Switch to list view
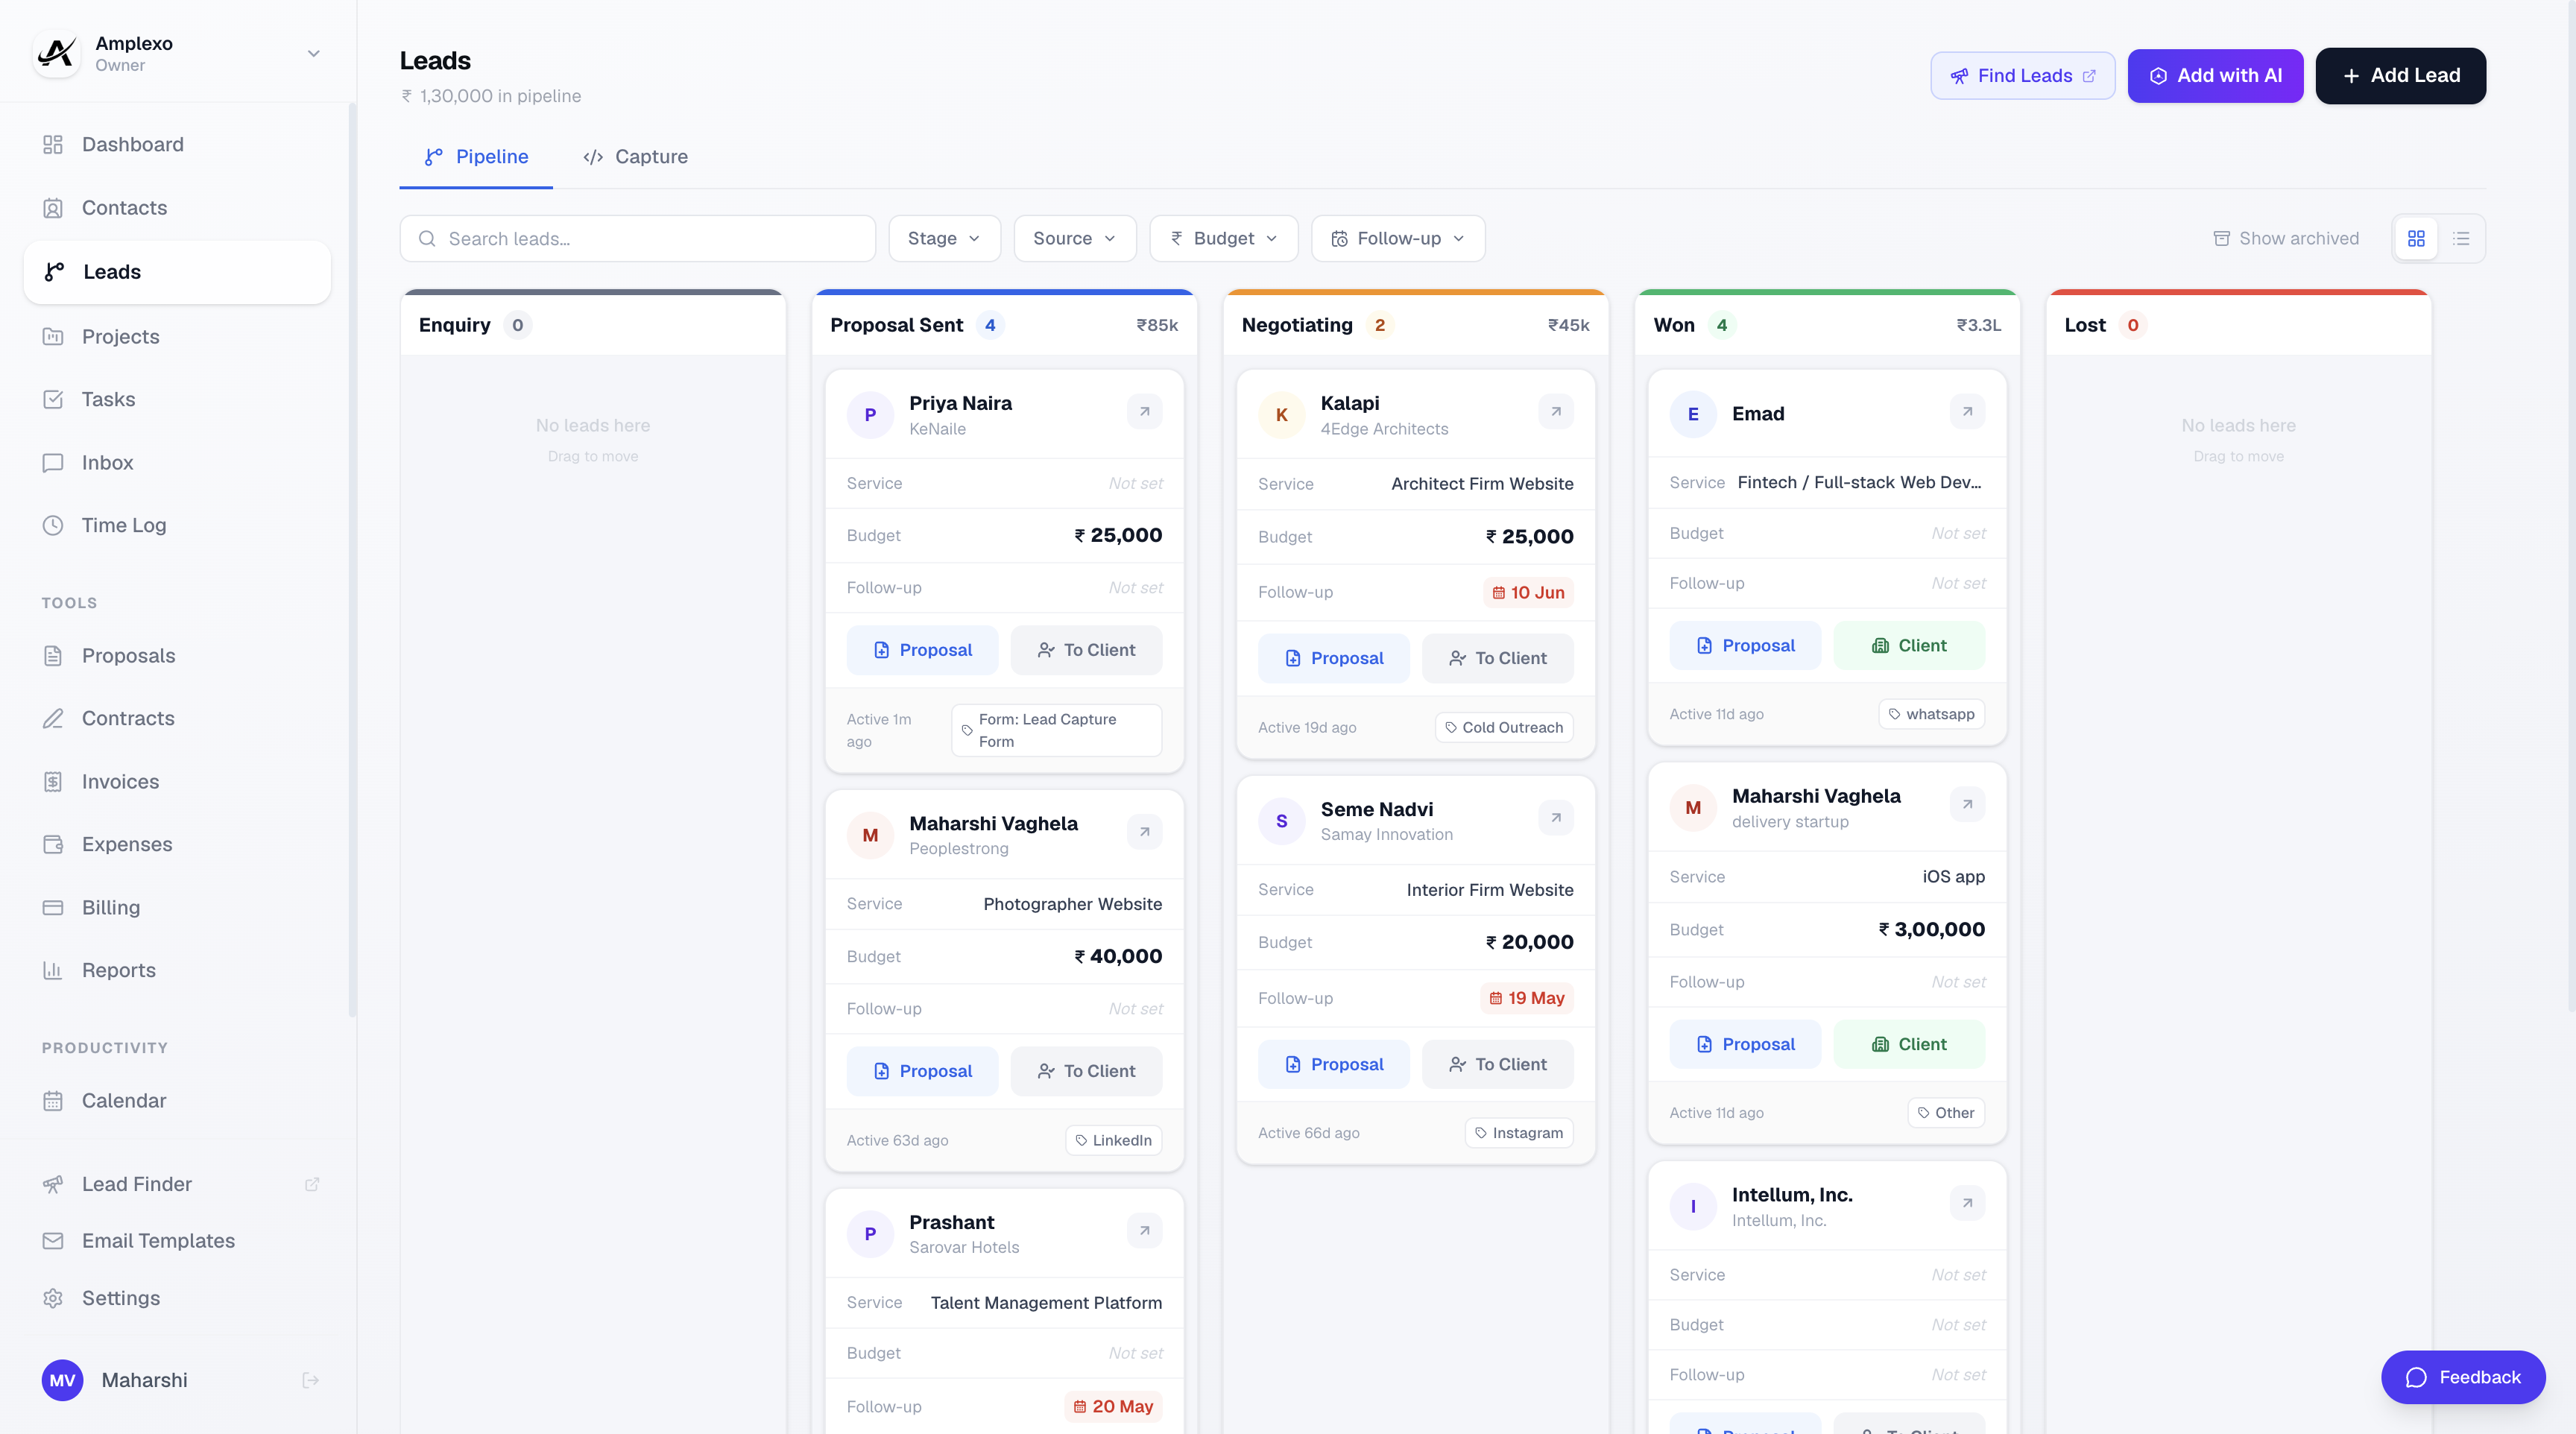 pos(2461,239)
